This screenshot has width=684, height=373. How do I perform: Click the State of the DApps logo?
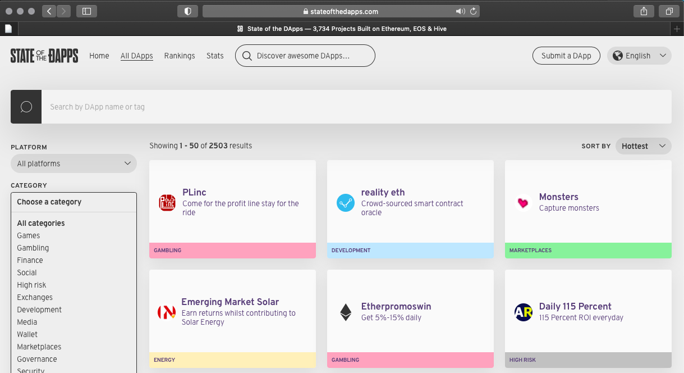pyautogui.click(x=44, y=56)
